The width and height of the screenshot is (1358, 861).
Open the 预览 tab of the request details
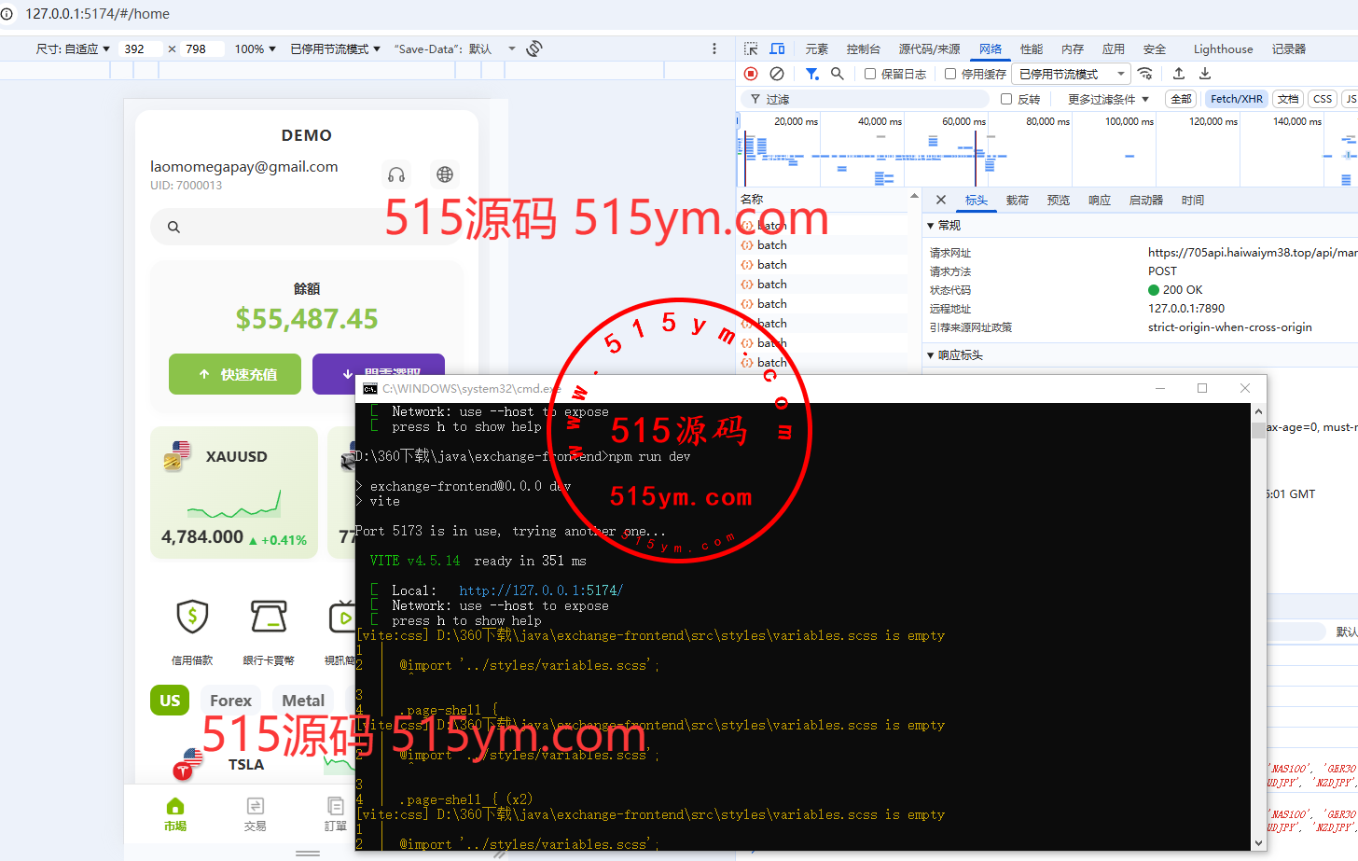(1058, 200)
